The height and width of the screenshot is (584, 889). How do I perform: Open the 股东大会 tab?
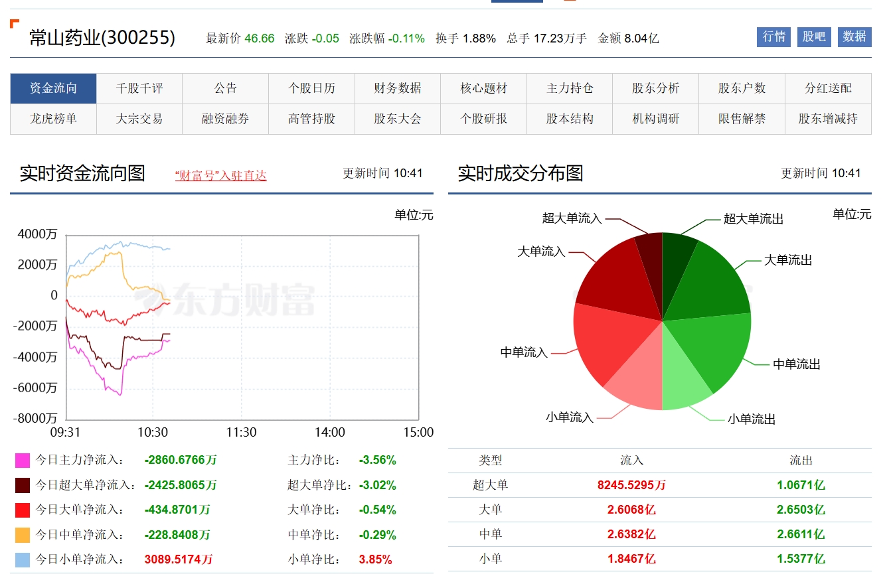[x=398, y=119]
